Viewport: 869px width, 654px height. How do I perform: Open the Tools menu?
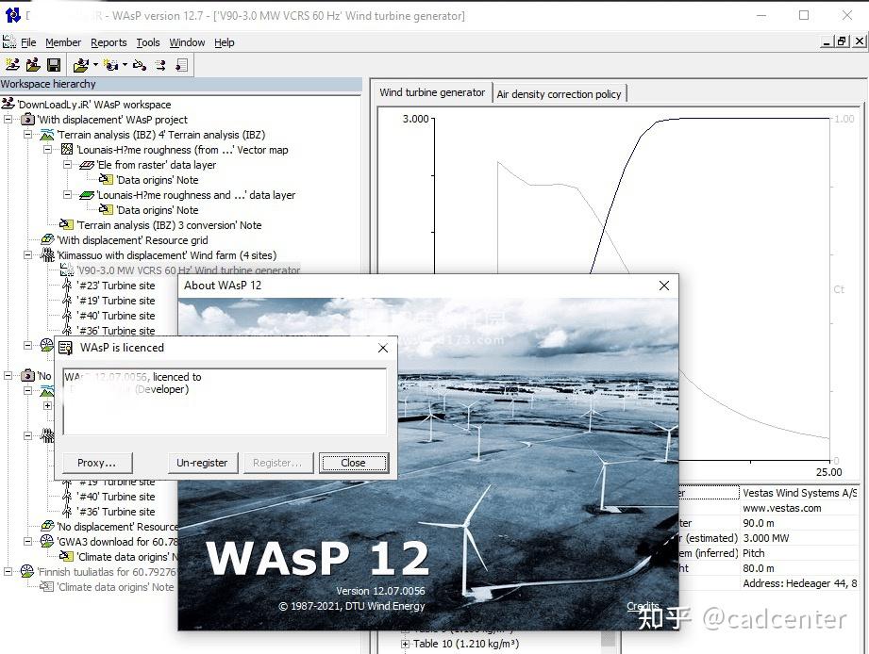click(147, 42)
